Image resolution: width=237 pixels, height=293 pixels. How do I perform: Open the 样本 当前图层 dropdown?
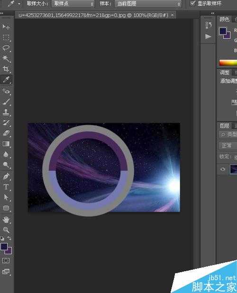click(x=148, y=4)
